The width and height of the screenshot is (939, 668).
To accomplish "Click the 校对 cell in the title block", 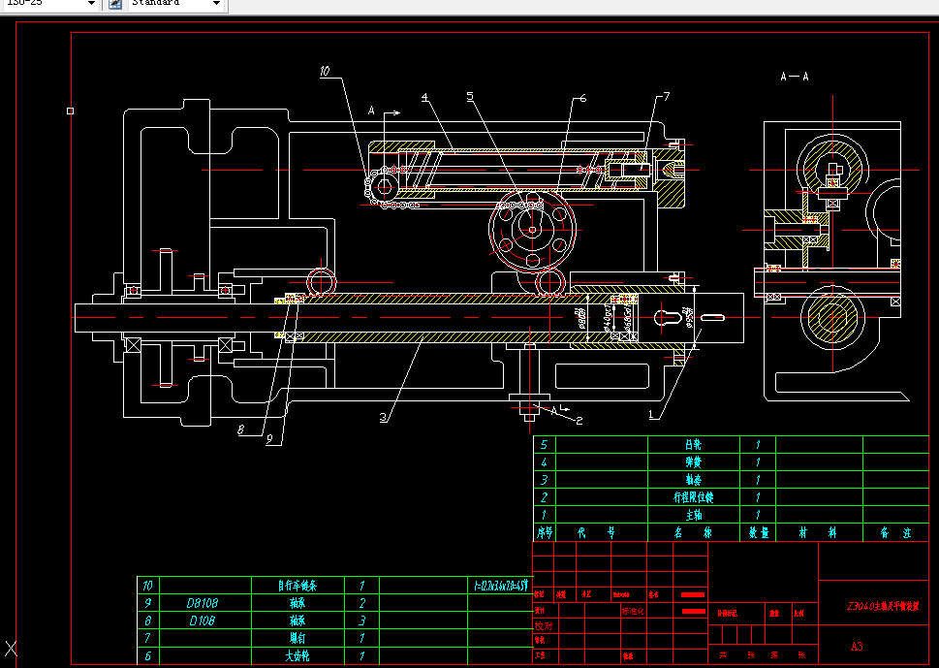I will pyautogui.click(x=544, y=626).
